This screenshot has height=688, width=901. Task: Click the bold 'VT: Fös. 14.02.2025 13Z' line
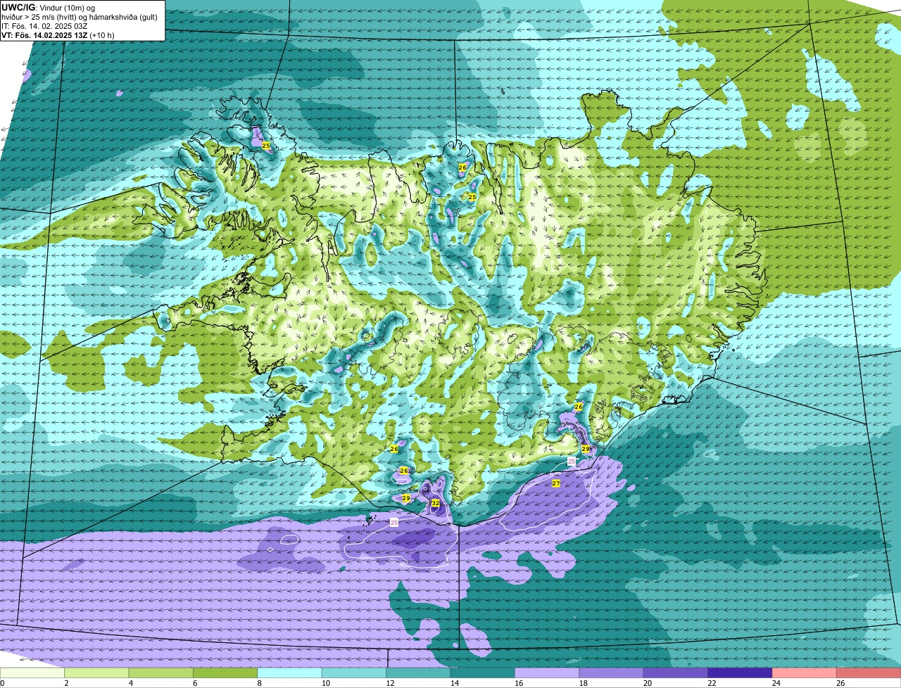click(x=45, y=34)
